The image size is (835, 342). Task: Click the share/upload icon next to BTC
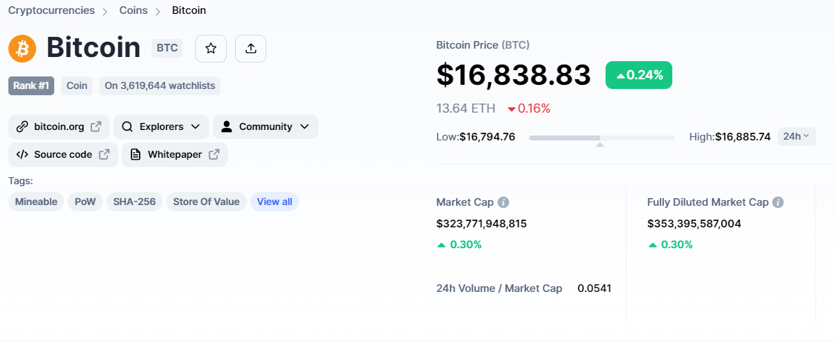pos(251,48)
